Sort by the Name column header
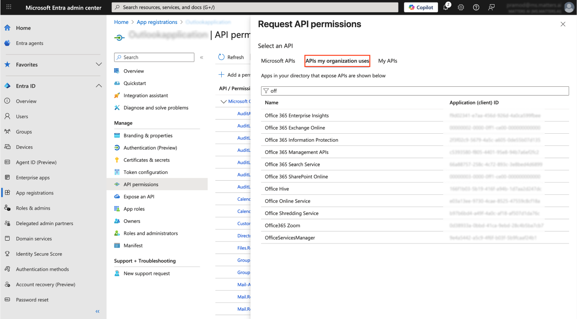Viewport: 577px width, 319px height. tap(272, 103)
